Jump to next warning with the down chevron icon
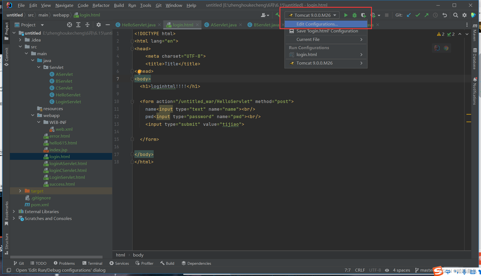This screenshot has height=276, width=481. pos(466,34)
